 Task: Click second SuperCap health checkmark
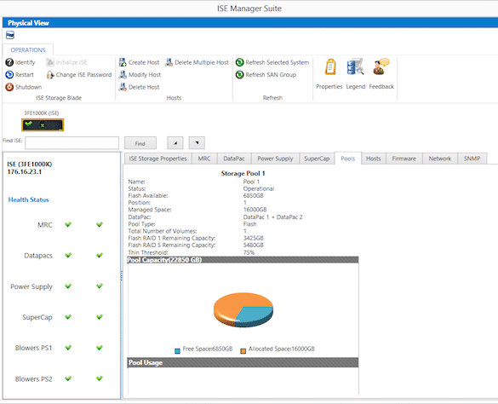(100, 317)
